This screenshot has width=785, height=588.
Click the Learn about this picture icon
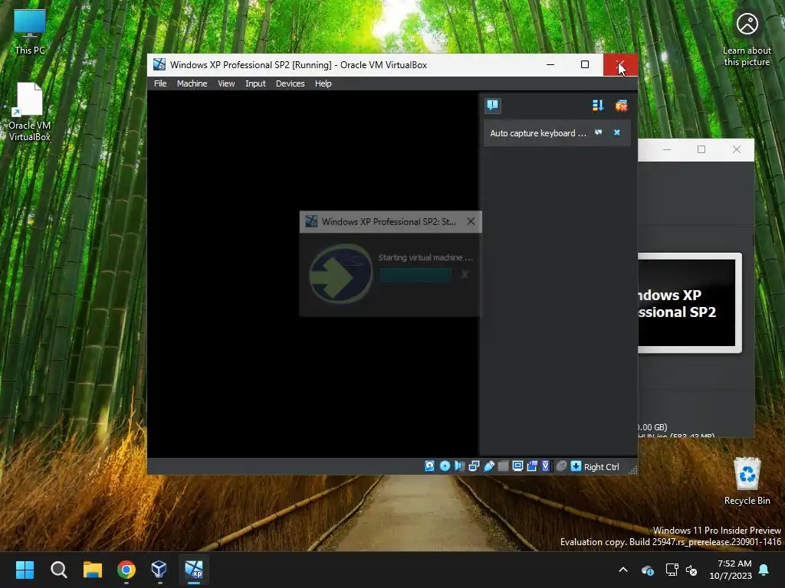coord(747,39)
